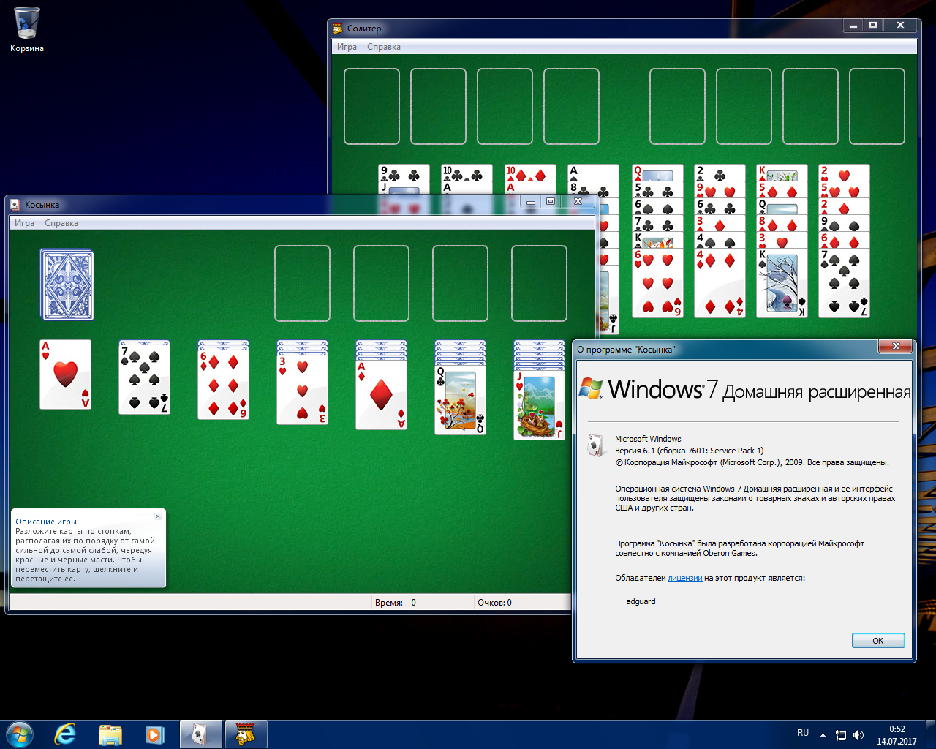The height and width of the screenshot is (749, 936).
Task: Open the volume control in the tray
Action: pyautogui.click(x=858, y=734)
